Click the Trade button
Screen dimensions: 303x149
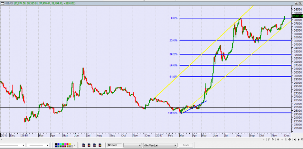tap(186, 145)
